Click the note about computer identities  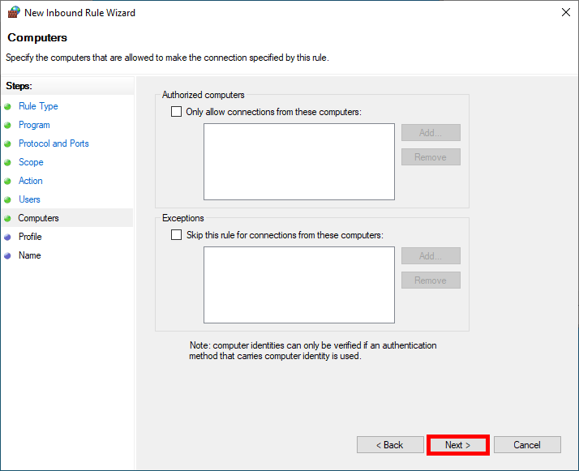point(313,351)
